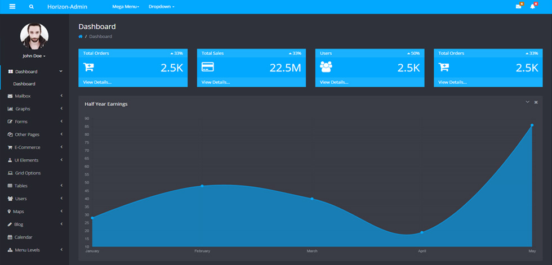The height and width of the screenshot is (265, 552).
Task: Click the cart icon in last Total Orders card
Action: click(x=444, y=67)
